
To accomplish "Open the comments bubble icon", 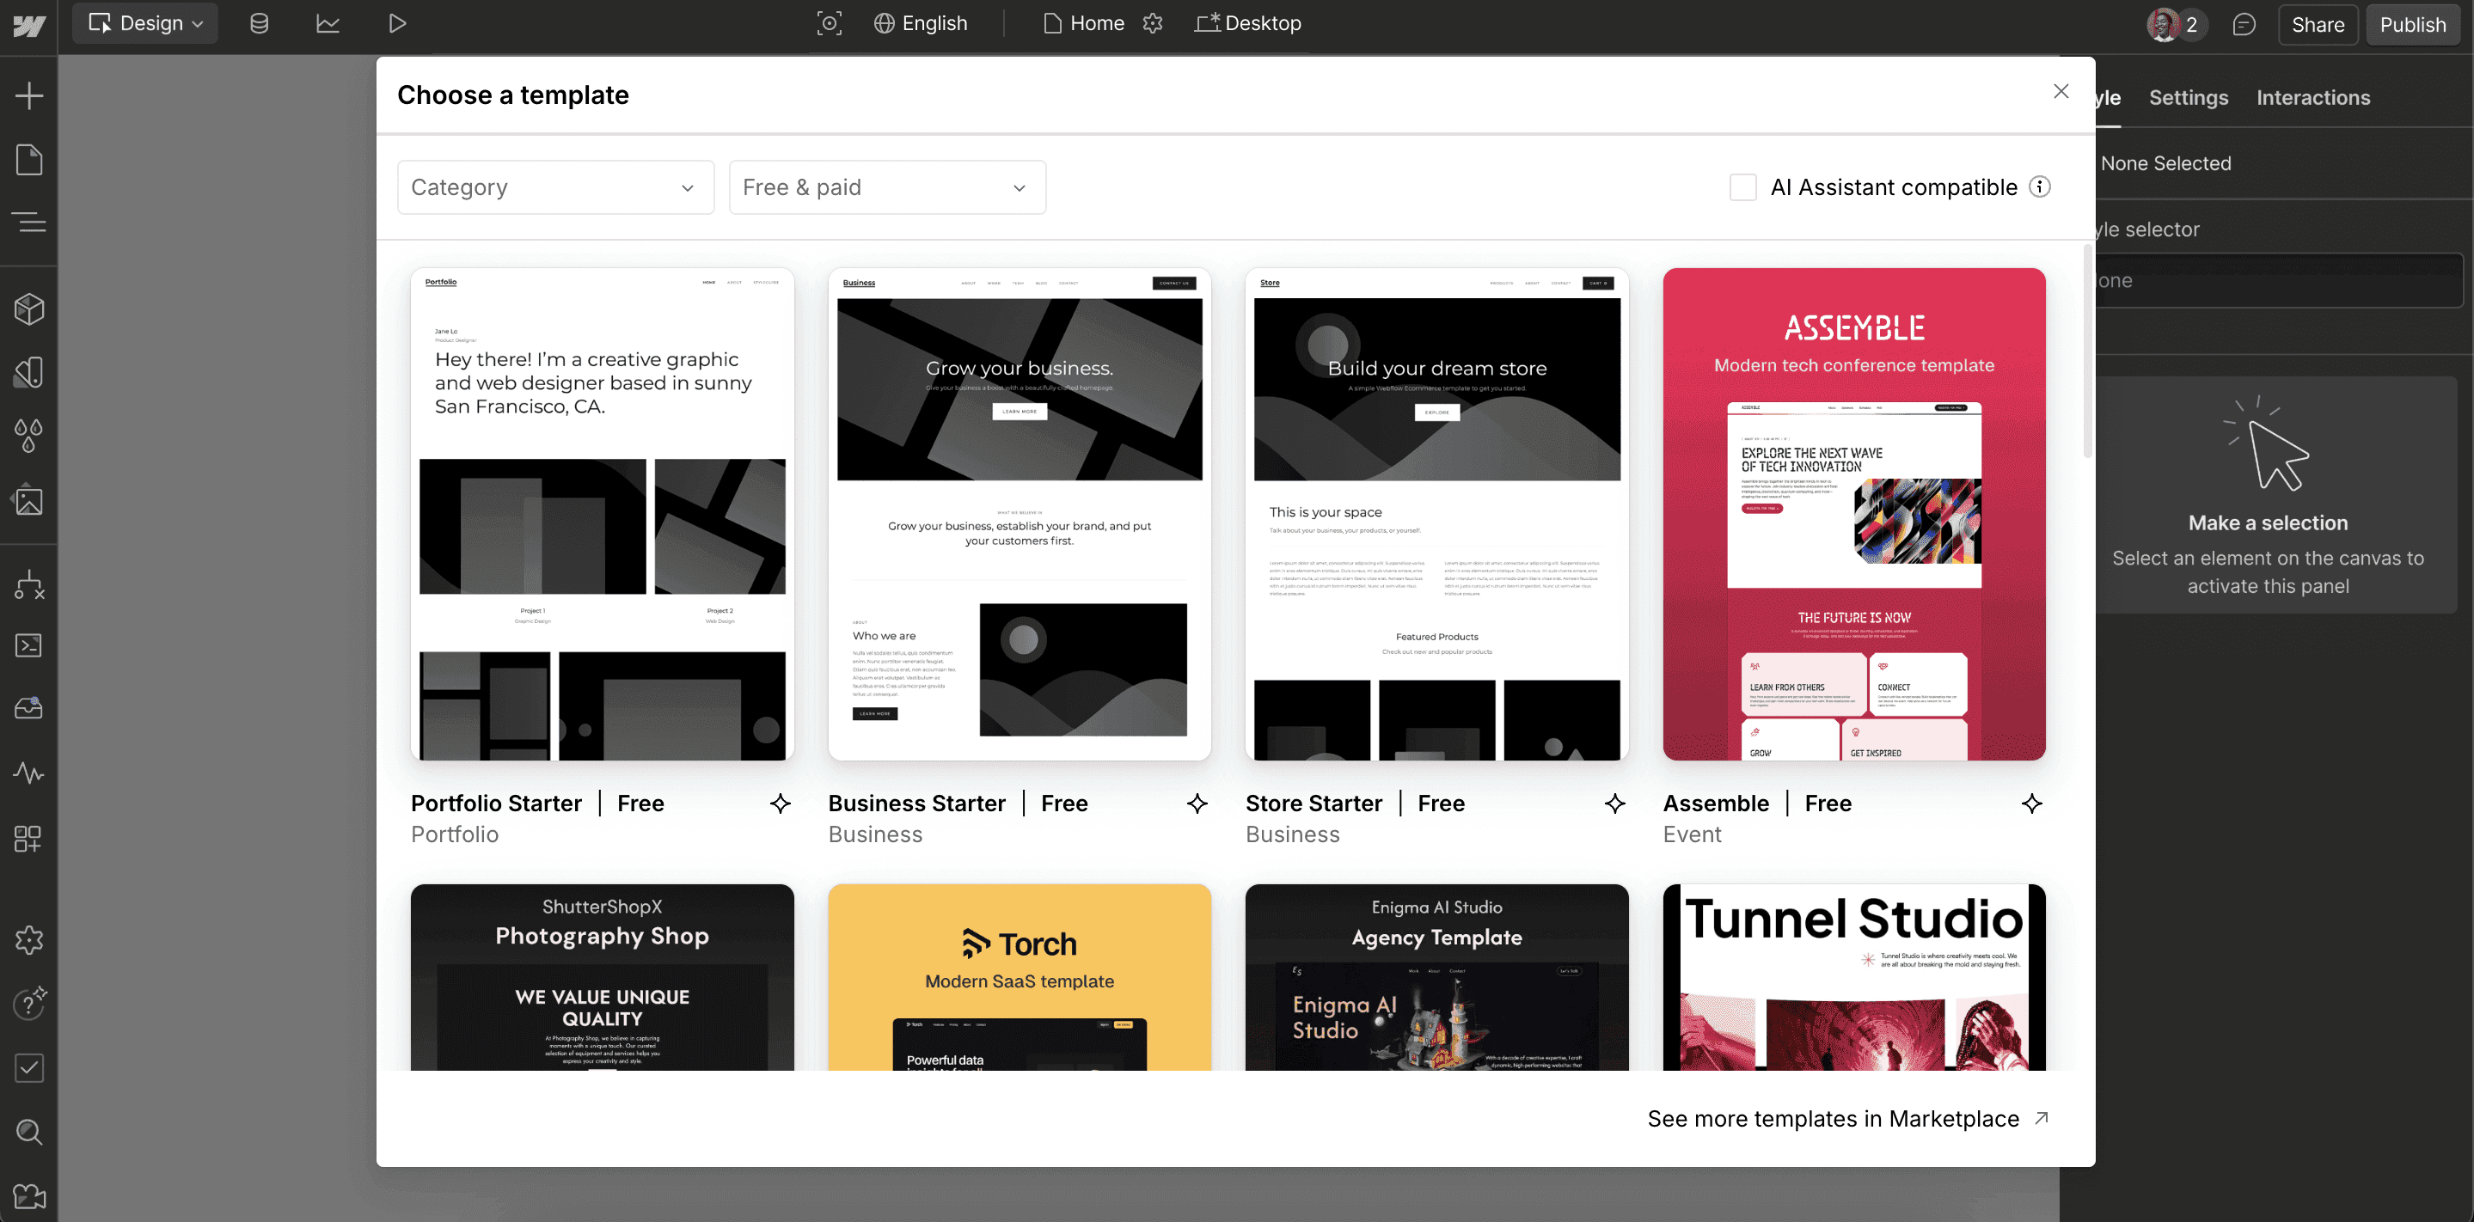I will coord(2244,24).
